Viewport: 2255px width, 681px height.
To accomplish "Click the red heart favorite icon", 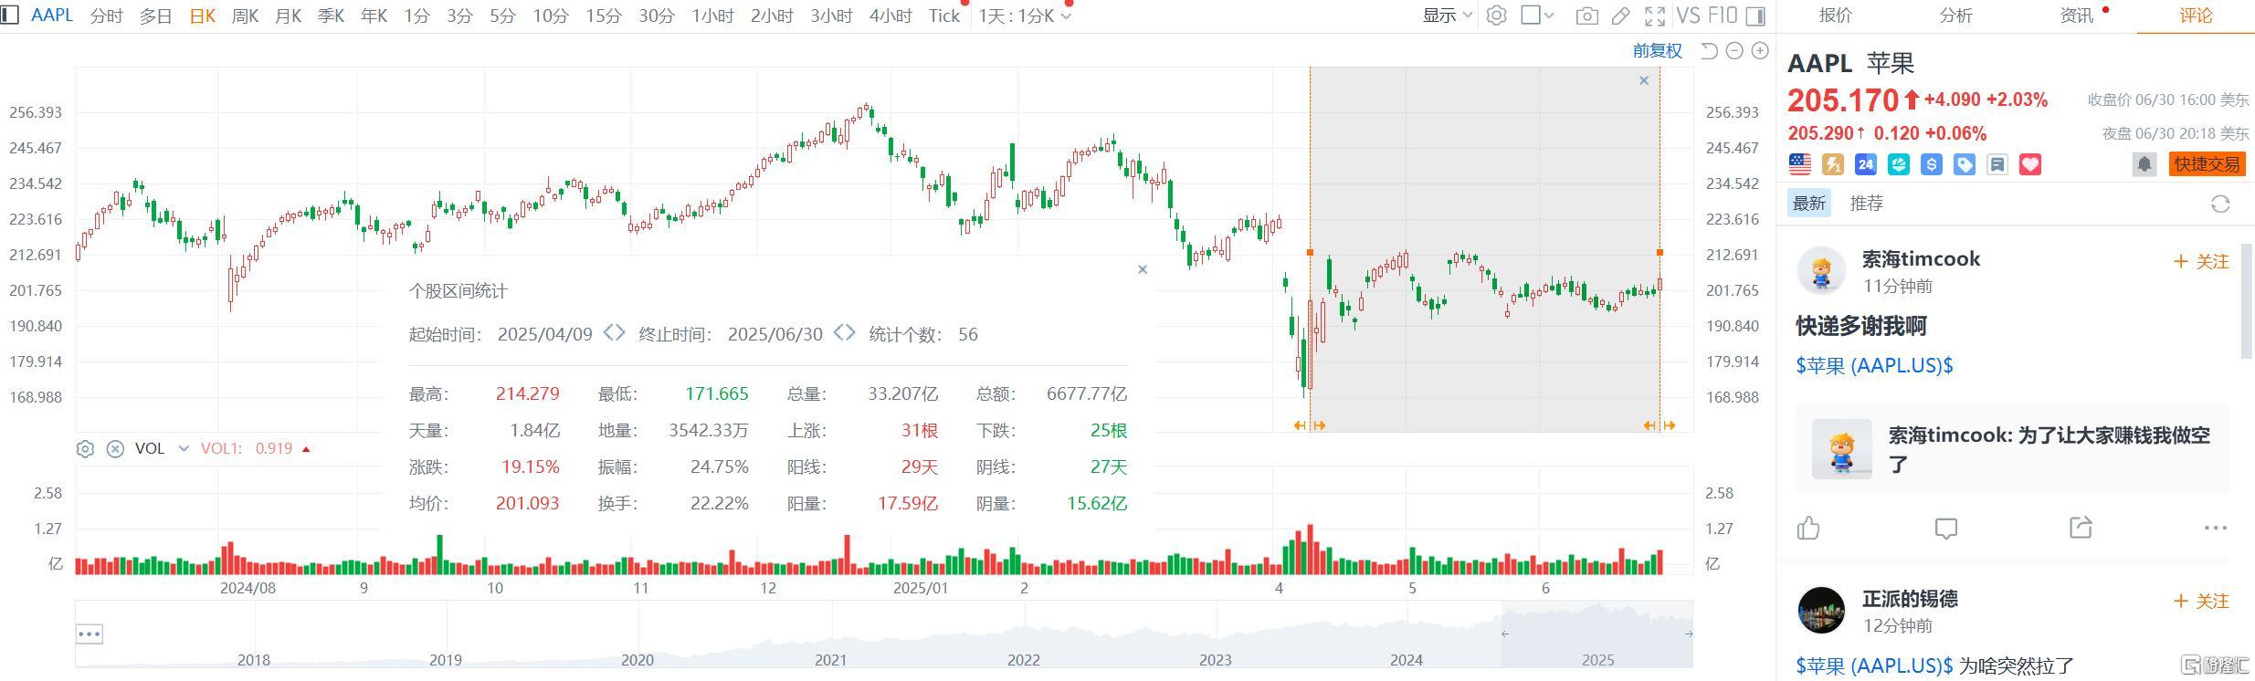I will (x=2030, y=164).
